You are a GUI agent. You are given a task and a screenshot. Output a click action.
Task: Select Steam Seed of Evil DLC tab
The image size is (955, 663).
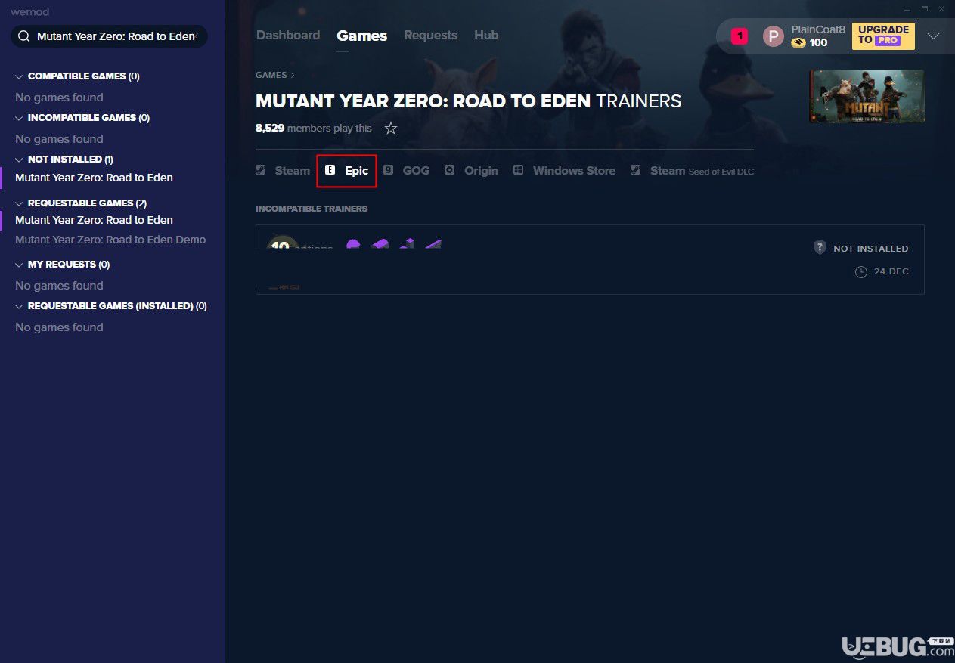692,171
